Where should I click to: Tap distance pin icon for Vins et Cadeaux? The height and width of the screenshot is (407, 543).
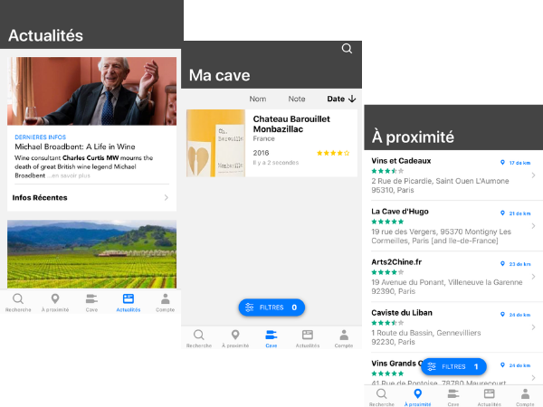coord(502,162)
